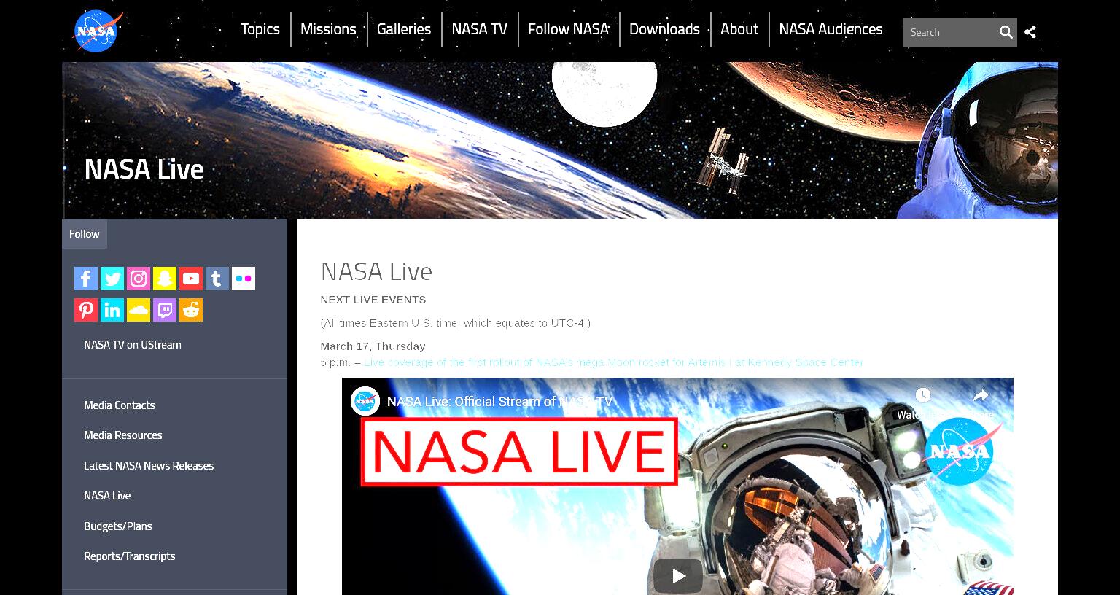
Task: Click into the Search input field
Action: pos(949,32)
